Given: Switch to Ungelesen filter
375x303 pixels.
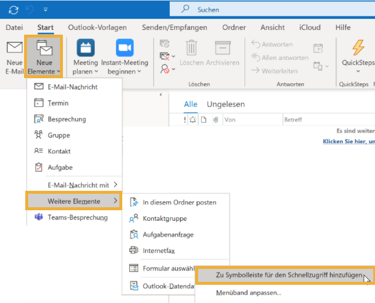Looking at the screenshot, I should point(226,104).
